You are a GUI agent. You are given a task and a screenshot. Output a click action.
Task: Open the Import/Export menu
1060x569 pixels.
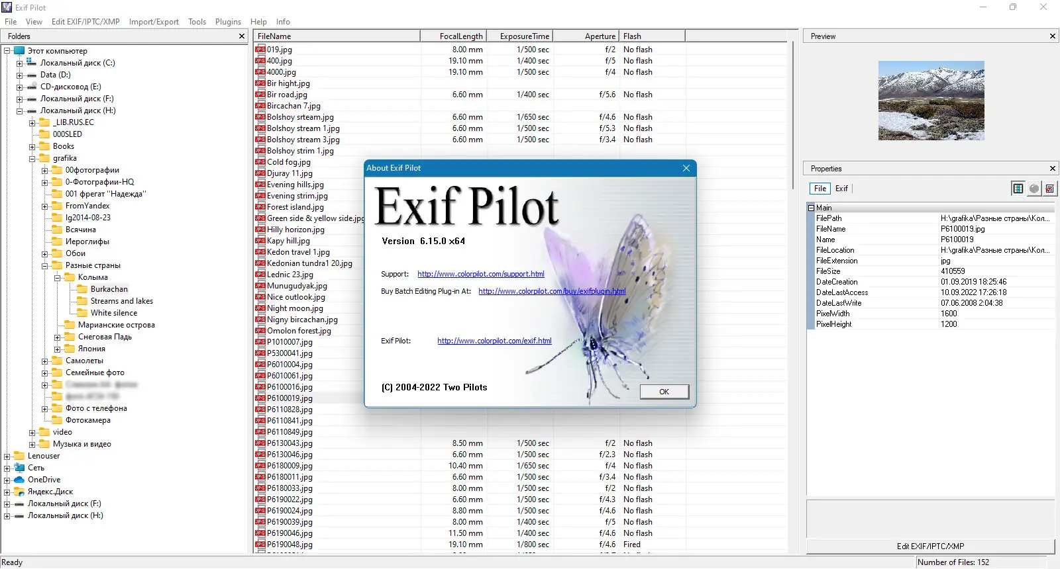pos(154,22)
